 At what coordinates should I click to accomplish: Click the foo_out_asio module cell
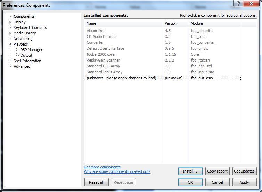point(202,78)
